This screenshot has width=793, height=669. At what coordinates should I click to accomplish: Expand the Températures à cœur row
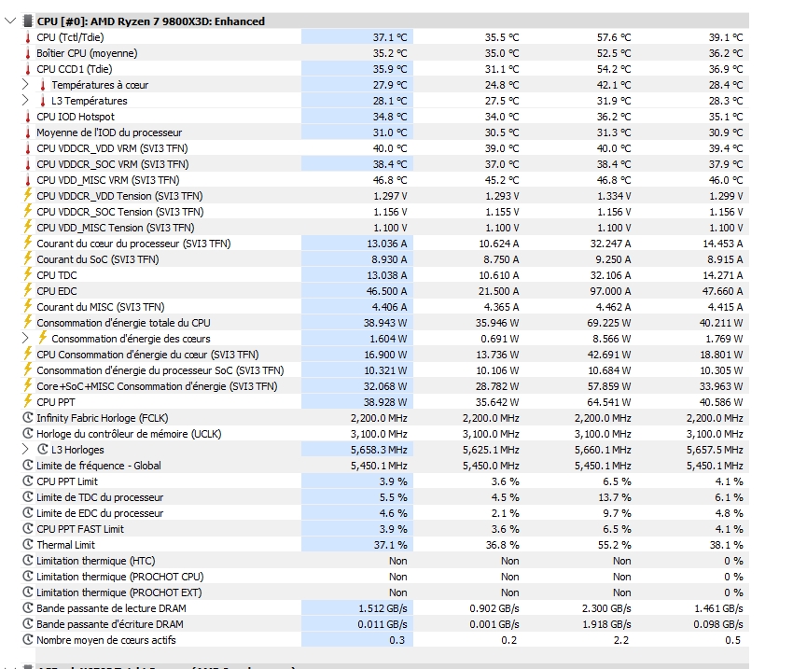[25, 85]
